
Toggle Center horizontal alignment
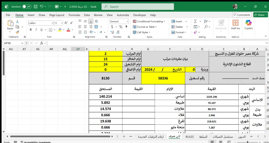[x=85, y=27]
